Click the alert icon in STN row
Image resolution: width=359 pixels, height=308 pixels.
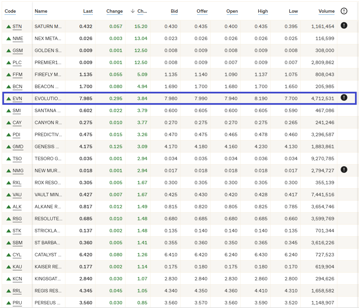point(344,25)
